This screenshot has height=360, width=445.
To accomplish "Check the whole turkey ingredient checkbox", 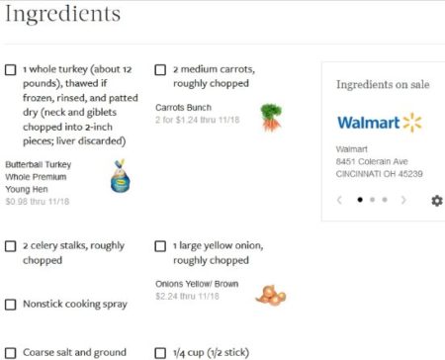I will tap(11, 70).
